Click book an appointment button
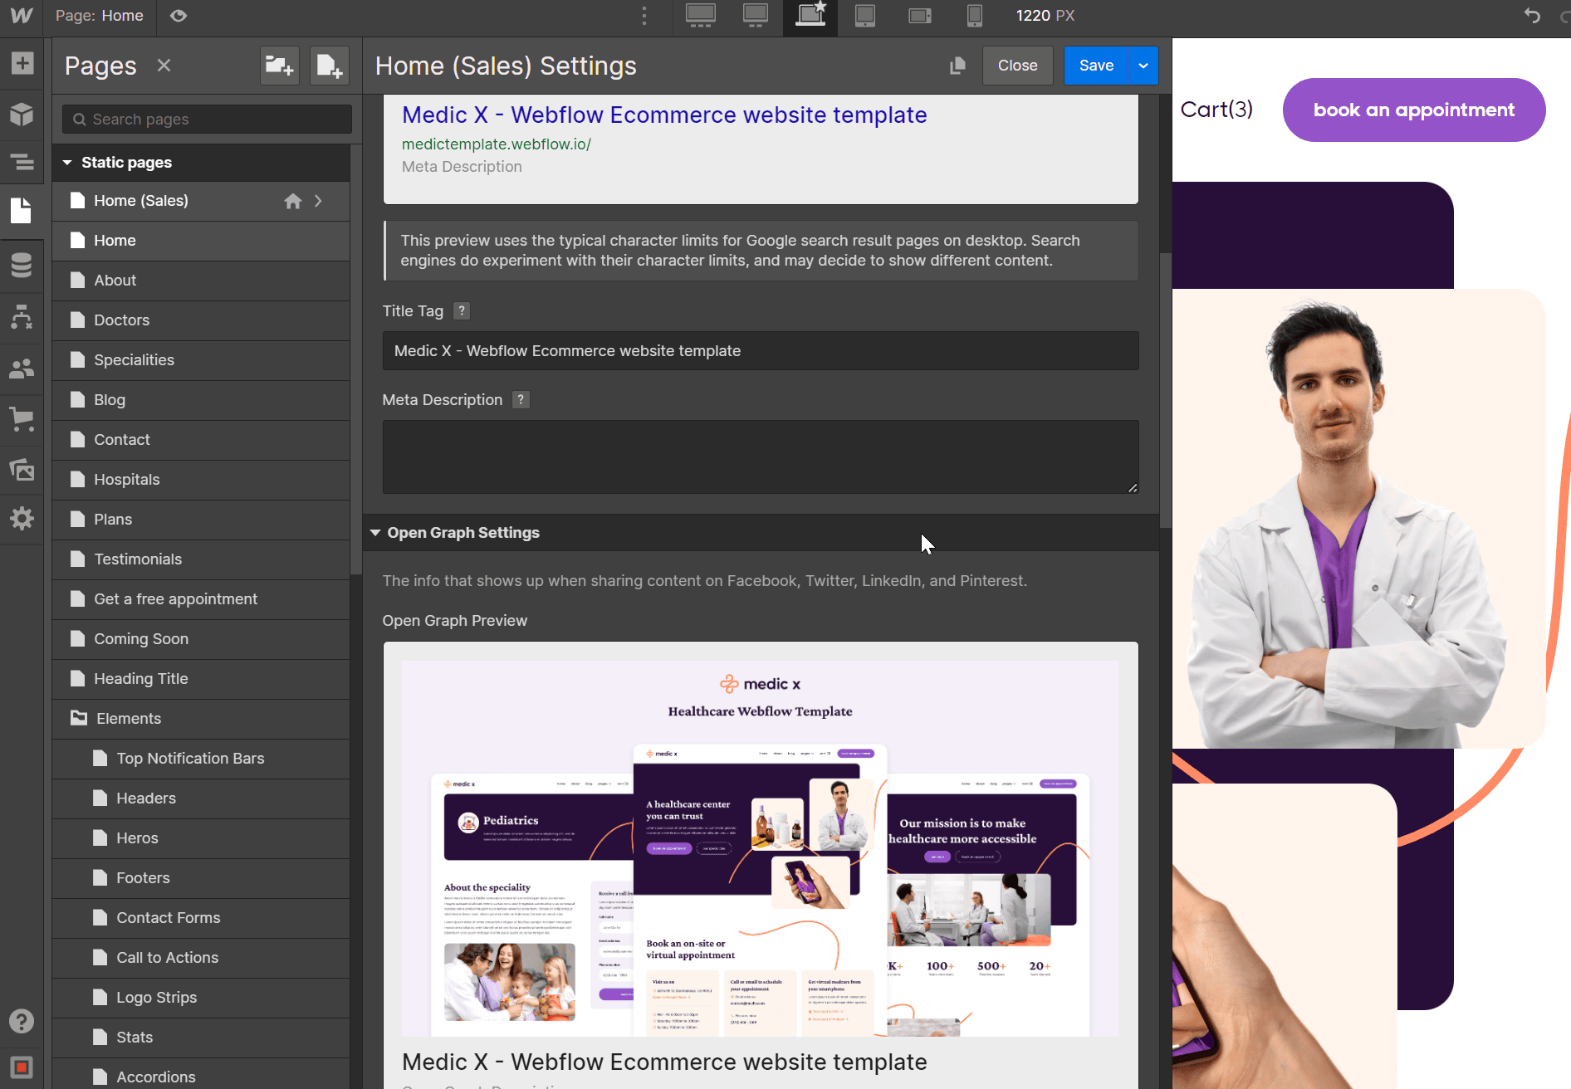Image resolution: width=1571 pixels, height=1089 pixels. point(1413,110)
